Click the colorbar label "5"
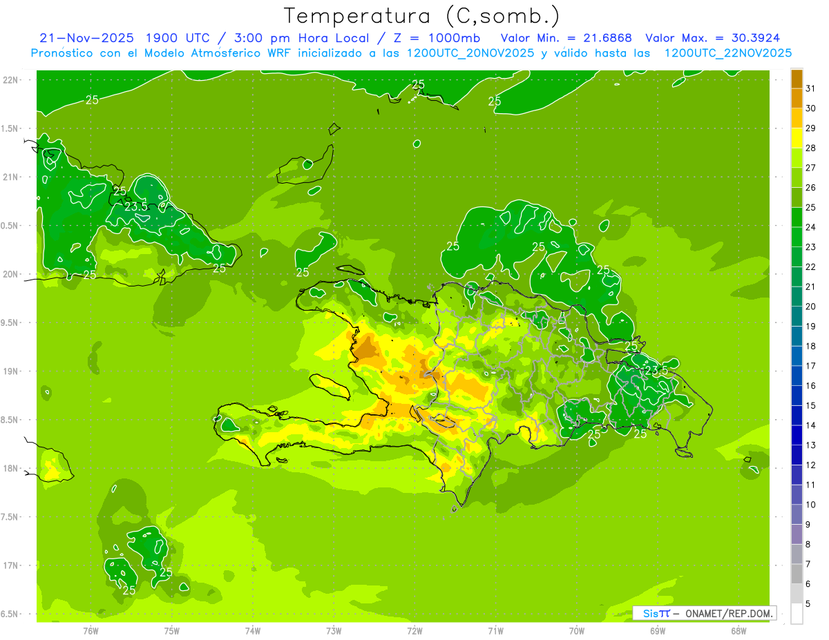Image resolution: width=829 pixels, height=640 pixels. point(808,604)
